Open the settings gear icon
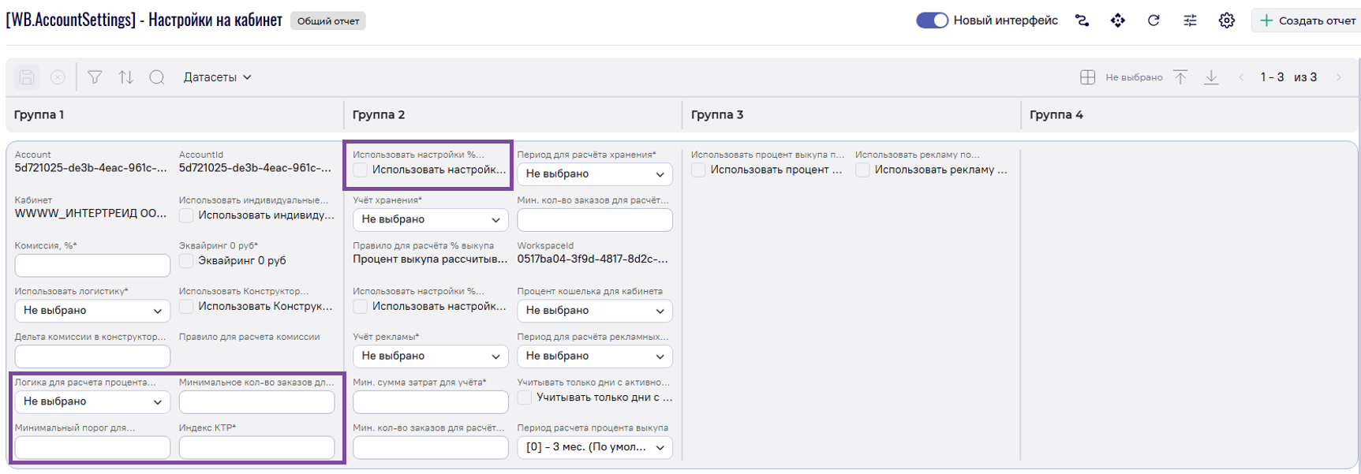 (x=1226, y=21)
